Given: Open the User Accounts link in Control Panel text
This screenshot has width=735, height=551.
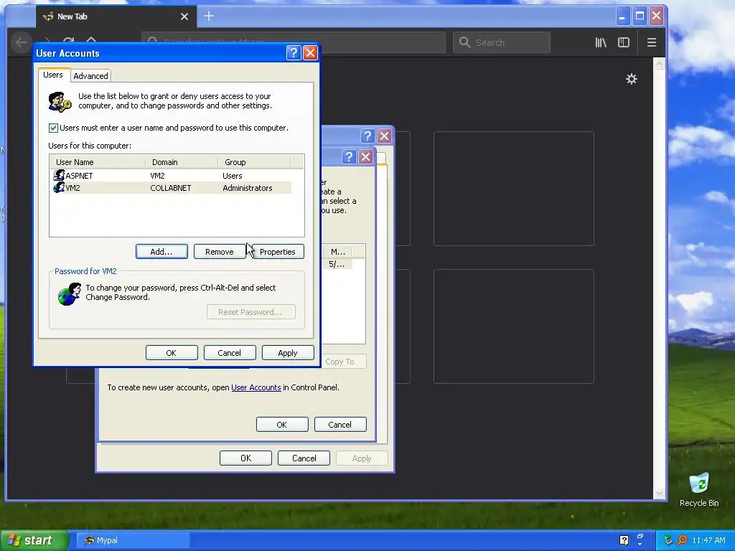Looking at the screenshot, I should coord(256,387).
